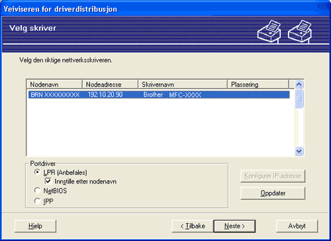Cancel the wizard with Avbryt
This screenshot has height=241, width=331.
[297, 226]
